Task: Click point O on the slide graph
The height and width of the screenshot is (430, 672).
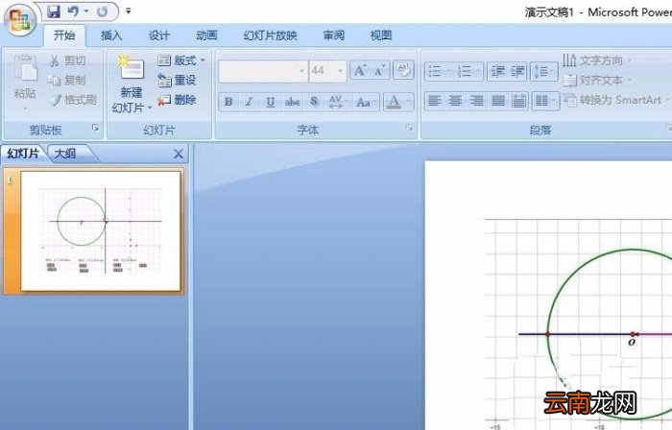Action: pyautogui.click(x=632, y=334)
